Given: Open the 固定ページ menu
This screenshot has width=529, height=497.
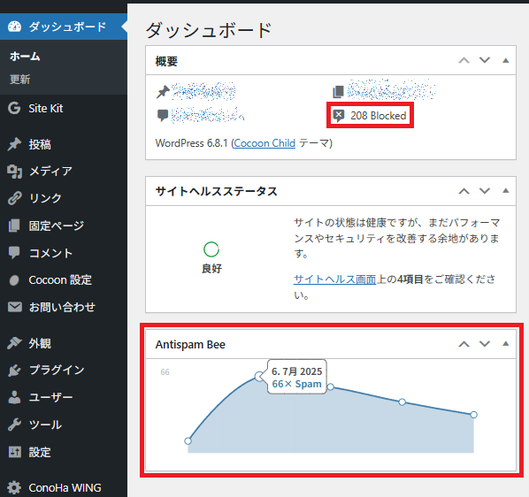Looking at the screenshot, I should pos(64,226).
